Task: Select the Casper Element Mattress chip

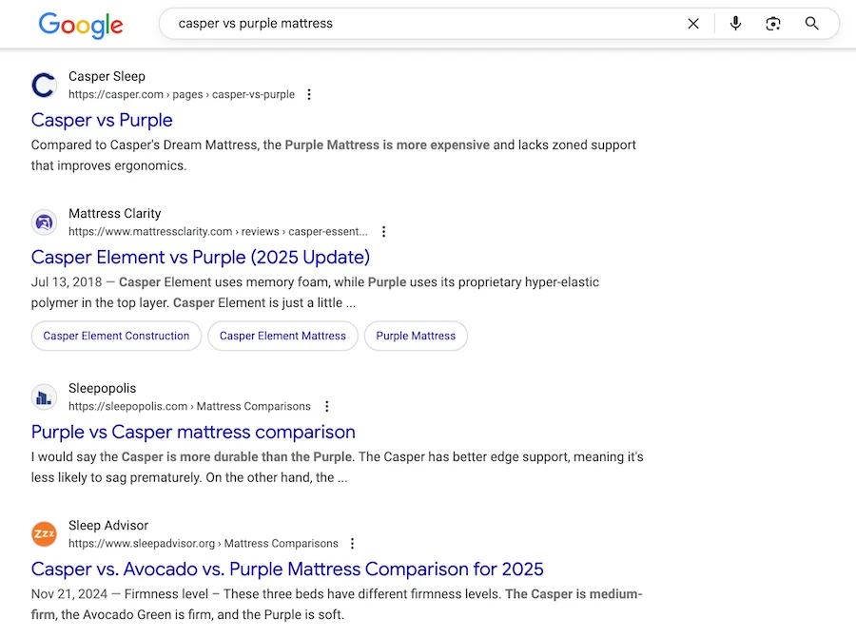Action: pyautogui.click(x=282, y=336)
